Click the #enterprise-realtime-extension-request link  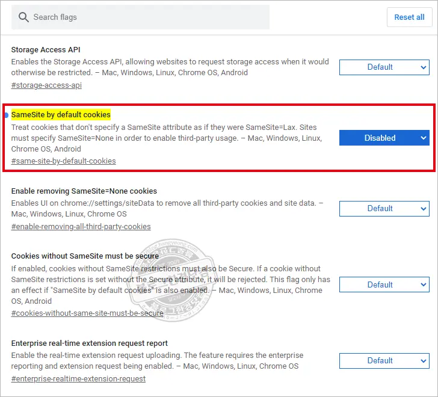pos(78,379)
